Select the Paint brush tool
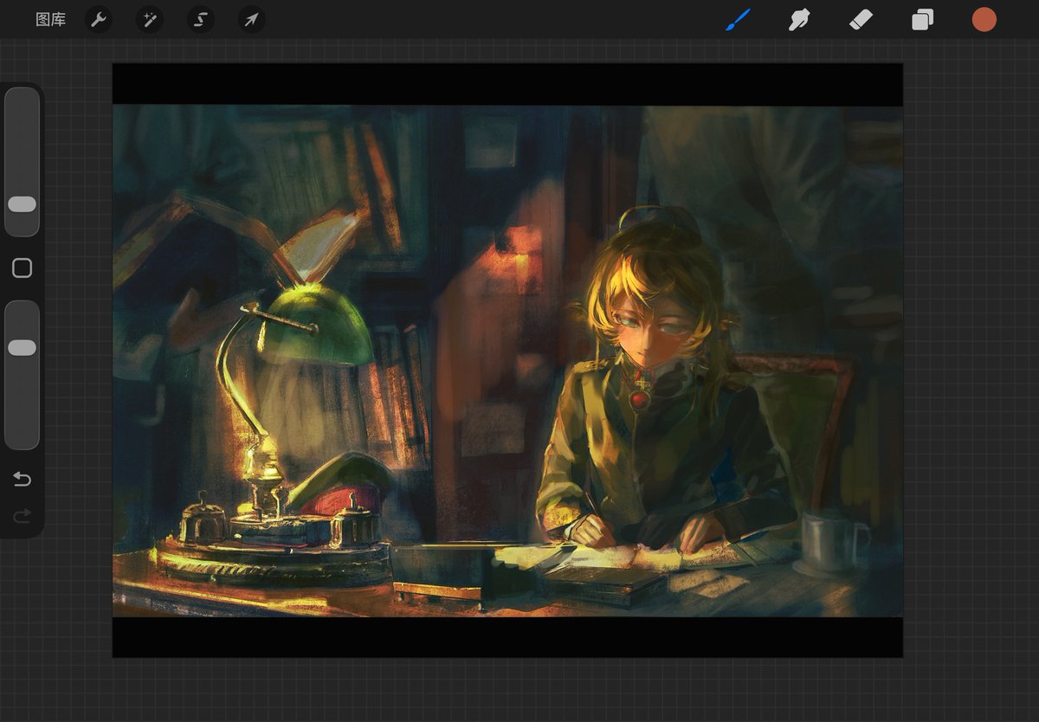 [738, 19]
